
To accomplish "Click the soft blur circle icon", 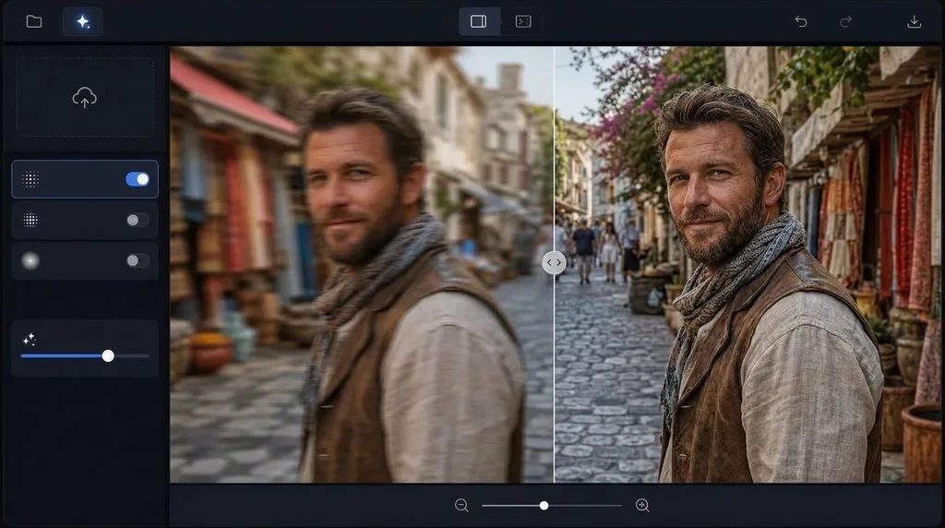I will pyautogui.click(x=30, y=260).
